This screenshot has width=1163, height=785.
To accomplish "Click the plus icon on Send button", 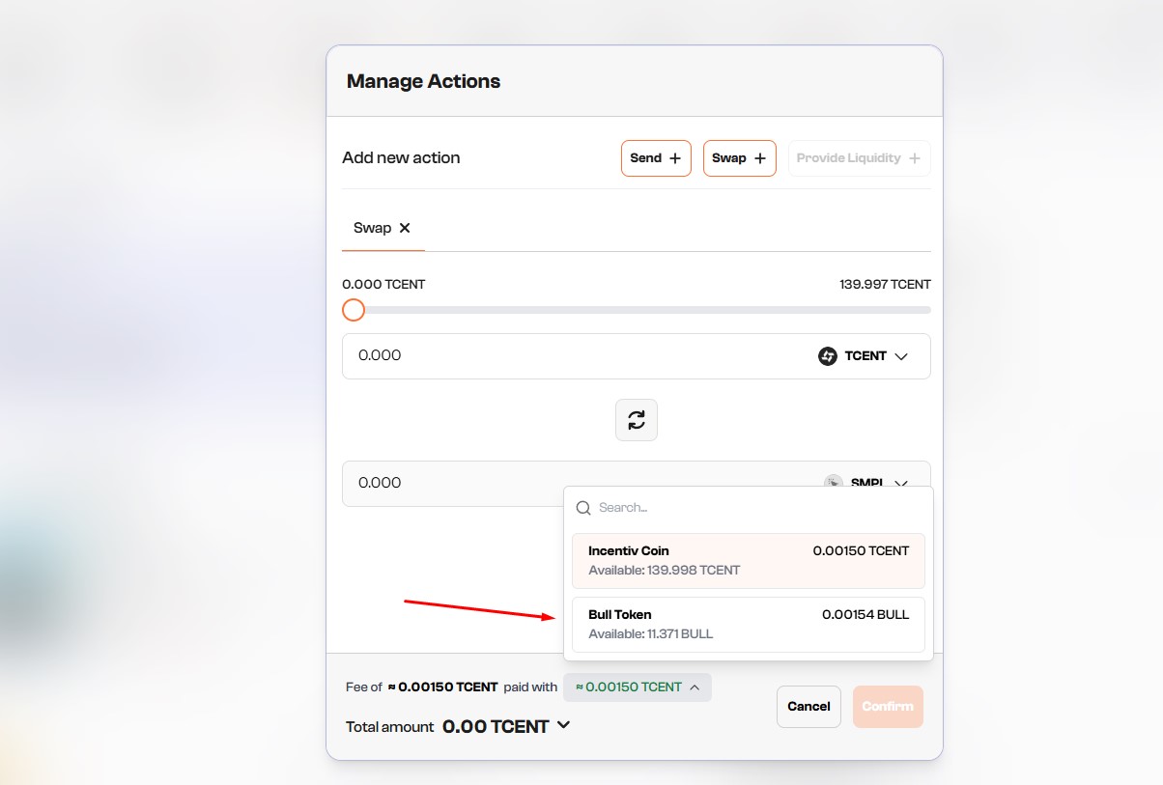I will (675, 158).
